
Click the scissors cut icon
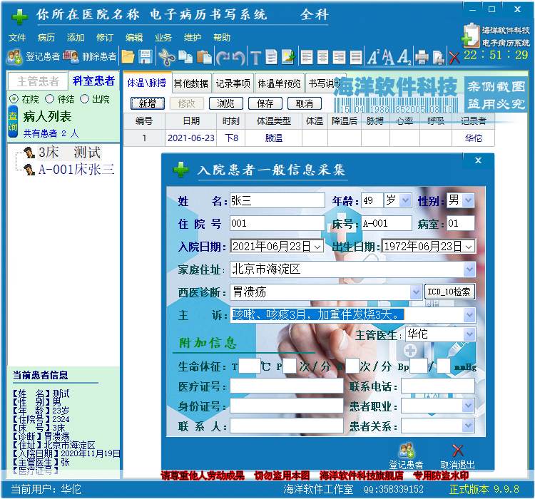click(x=166, y=57)
